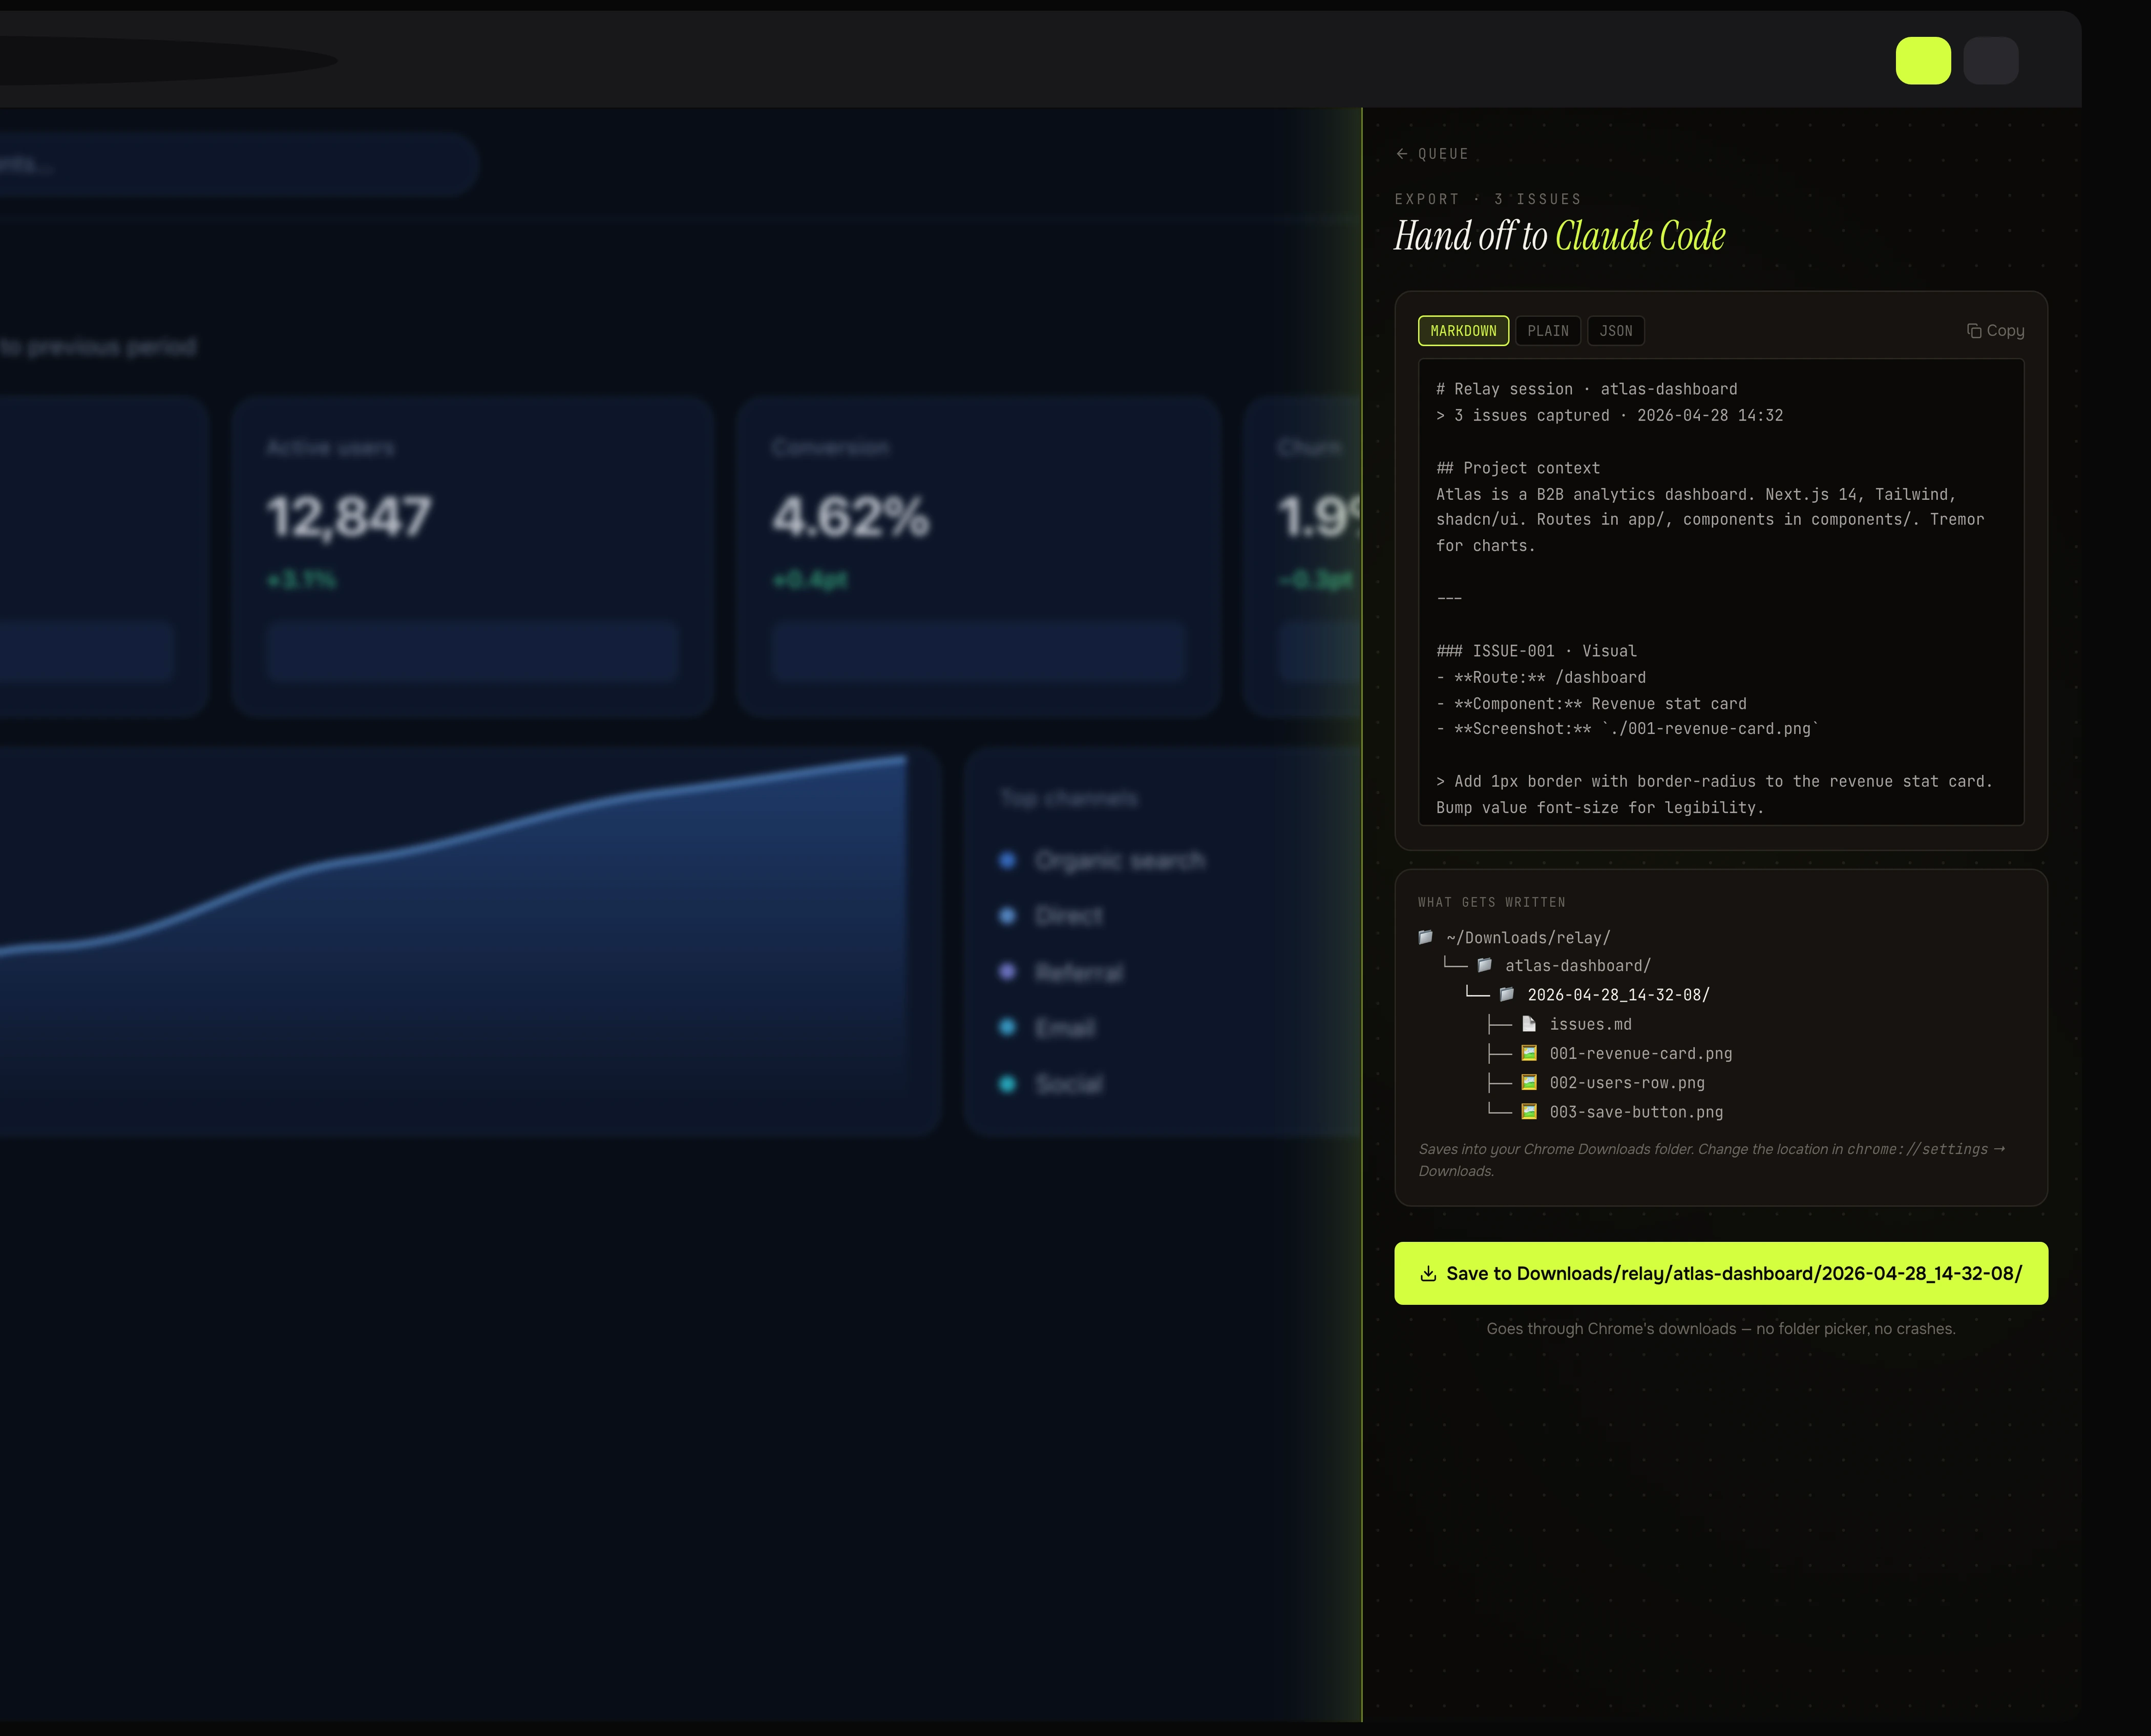Click the '3 issues captured' line
This screenshot has height=1736, width=2151.
1610,415
